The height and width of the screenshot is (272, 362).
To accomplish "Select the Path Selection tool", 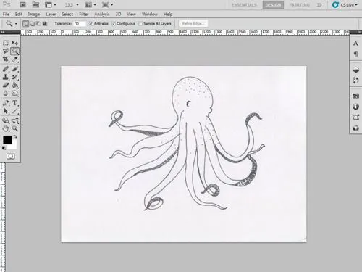I will point(6,111).
